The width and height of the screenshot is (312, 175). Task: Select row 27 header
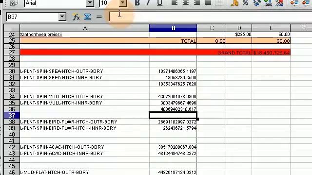pyautogui.click(x=12, y=52)
